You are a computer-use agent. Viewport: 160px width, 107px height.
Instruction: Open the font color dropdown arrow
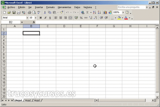[129, 18]
